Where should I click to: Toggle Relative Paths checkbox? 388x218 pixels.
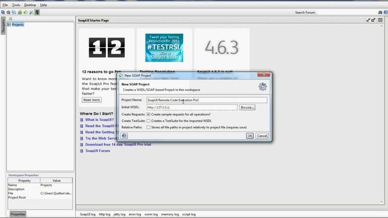pos(149,127)
